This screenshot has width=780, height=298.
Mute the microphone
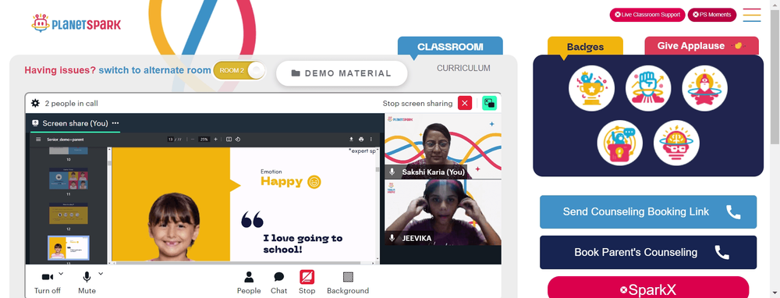(x=87, y=282)
